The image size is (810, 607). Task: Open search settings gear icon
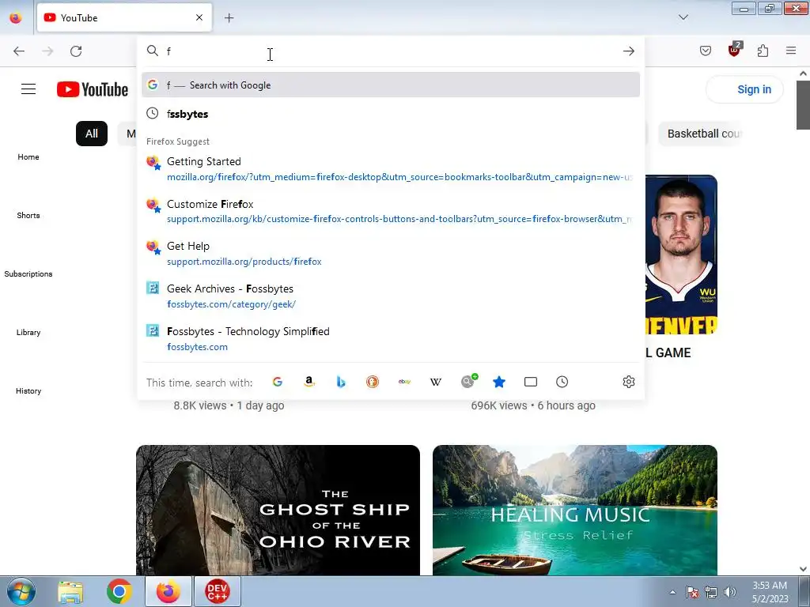(x=629, y=382)
